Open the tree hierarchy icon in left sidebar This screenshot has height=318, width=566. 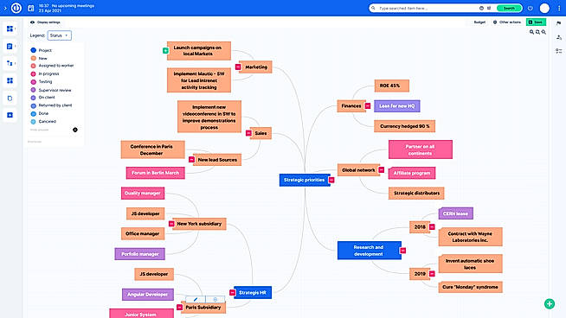click(x=10, y=63)
